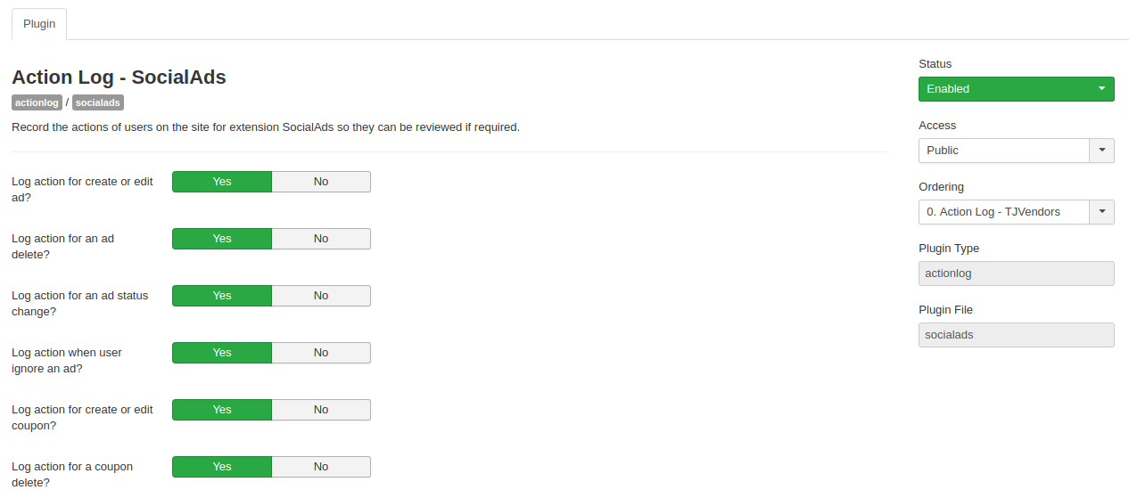Expand the Access dropdown arrow
Viewport: 1129px width, 490px height.
tap(1101, 151)
